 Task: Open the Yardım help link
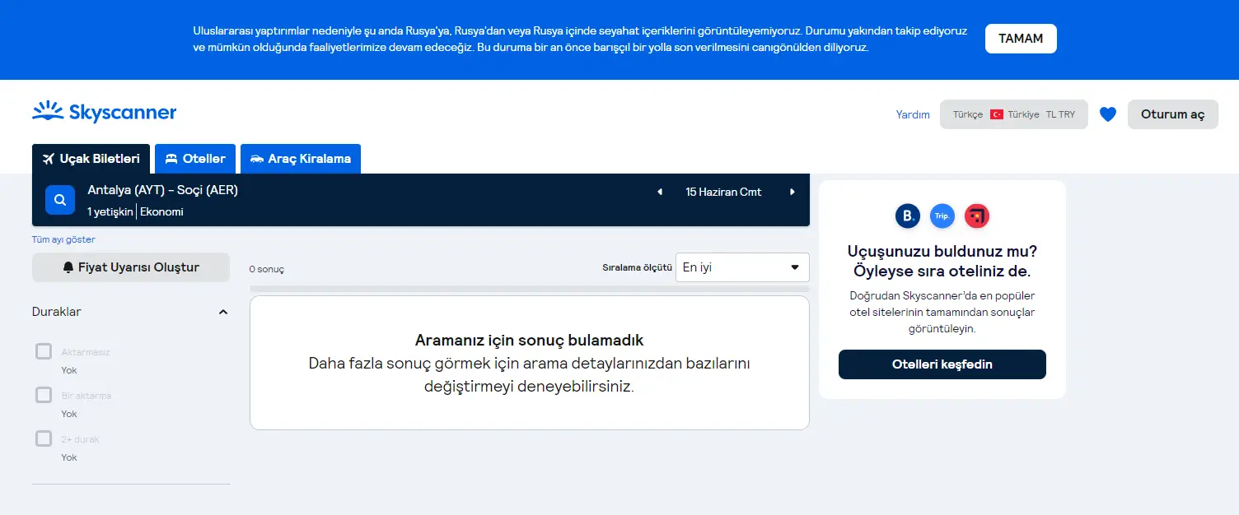913,114
